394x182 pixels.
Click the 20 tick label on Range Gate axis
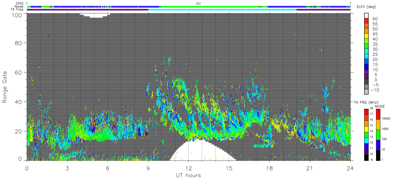point(19,131)
